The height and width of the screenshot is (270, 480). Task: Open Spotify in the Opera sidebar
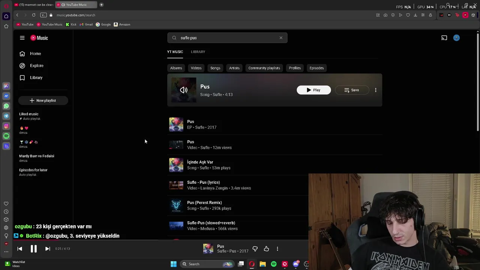[x=6, y=136]
